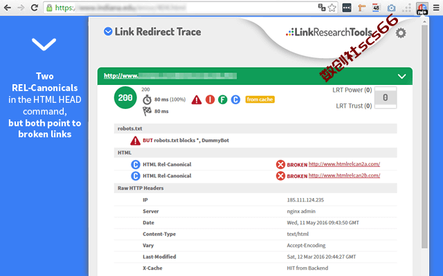Image resolution: width=443 pixels, height=276 pixels.
Task: Click the white down chevron on the blue sidebar
Action: [44, 44]
